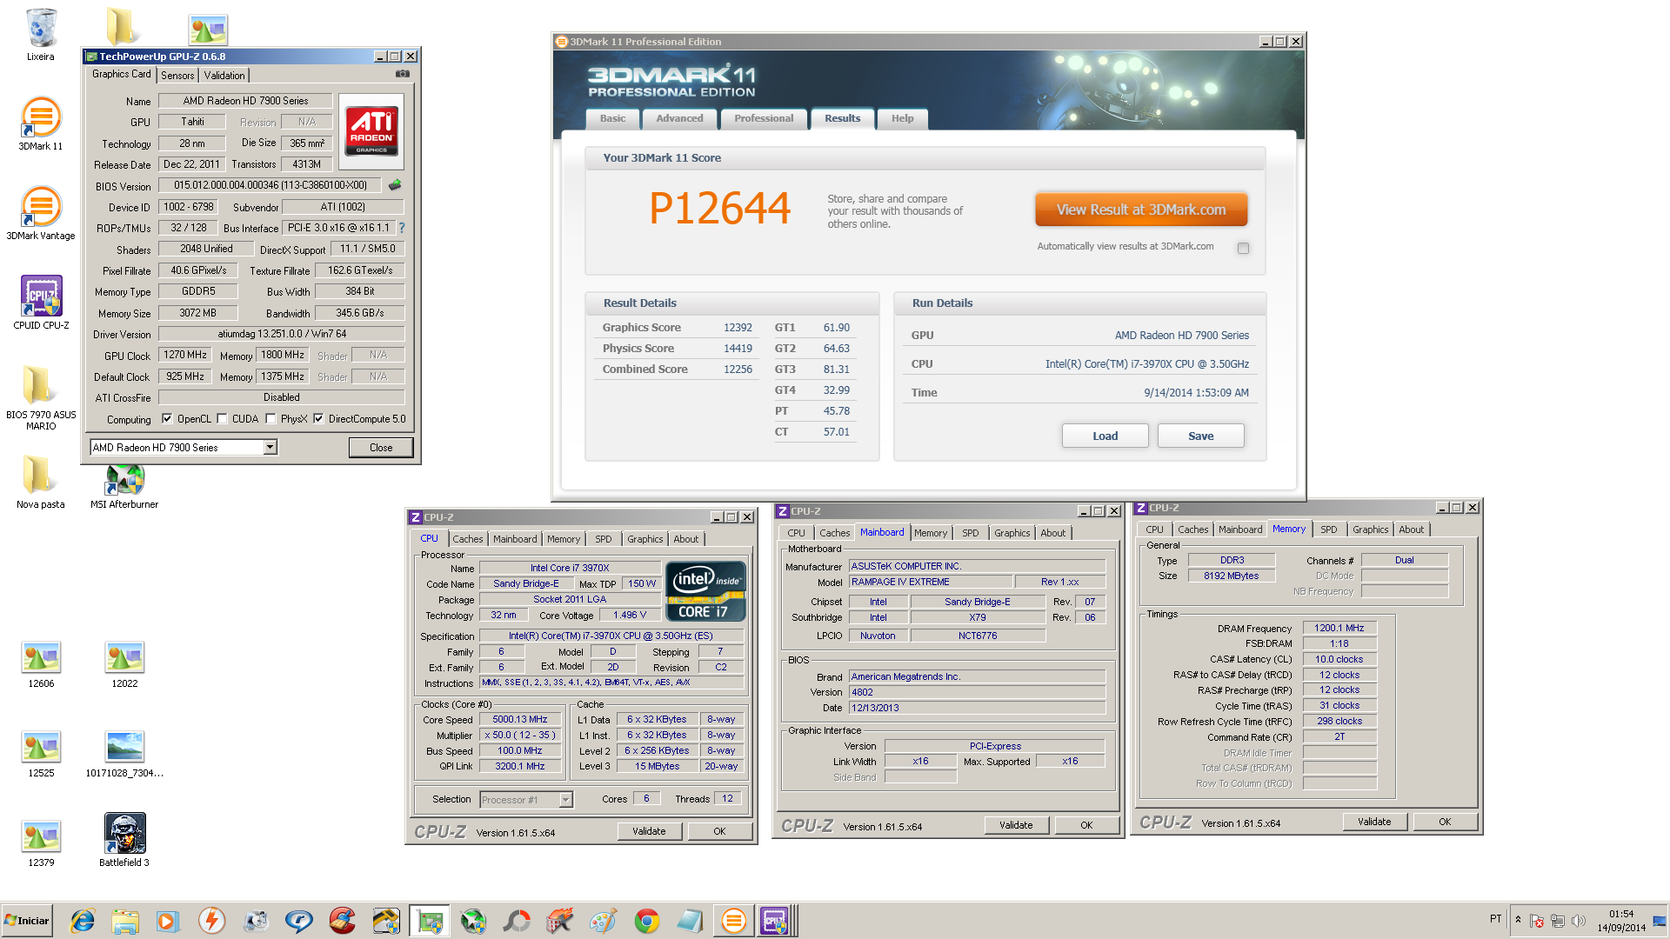Viewport: 1670px width, 939px height.
Task: Open Windows Media Player from the taskbar
Action: point(168,921)
